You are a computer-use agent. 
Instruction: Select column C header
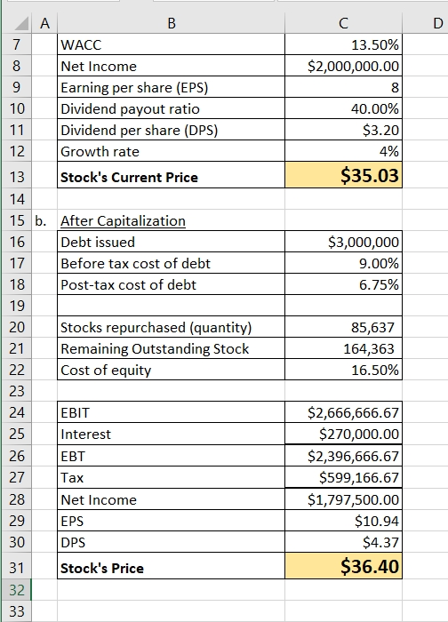pos(343,23)
